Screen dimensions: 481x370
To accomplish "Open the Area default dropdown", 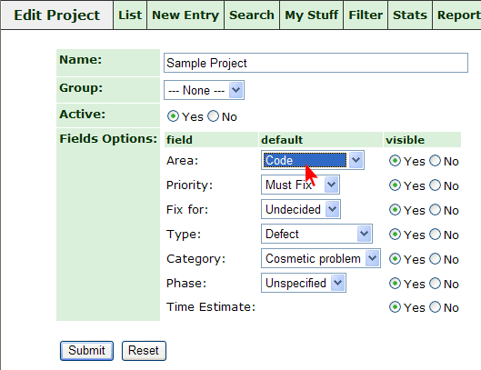I will pos(313,160).
